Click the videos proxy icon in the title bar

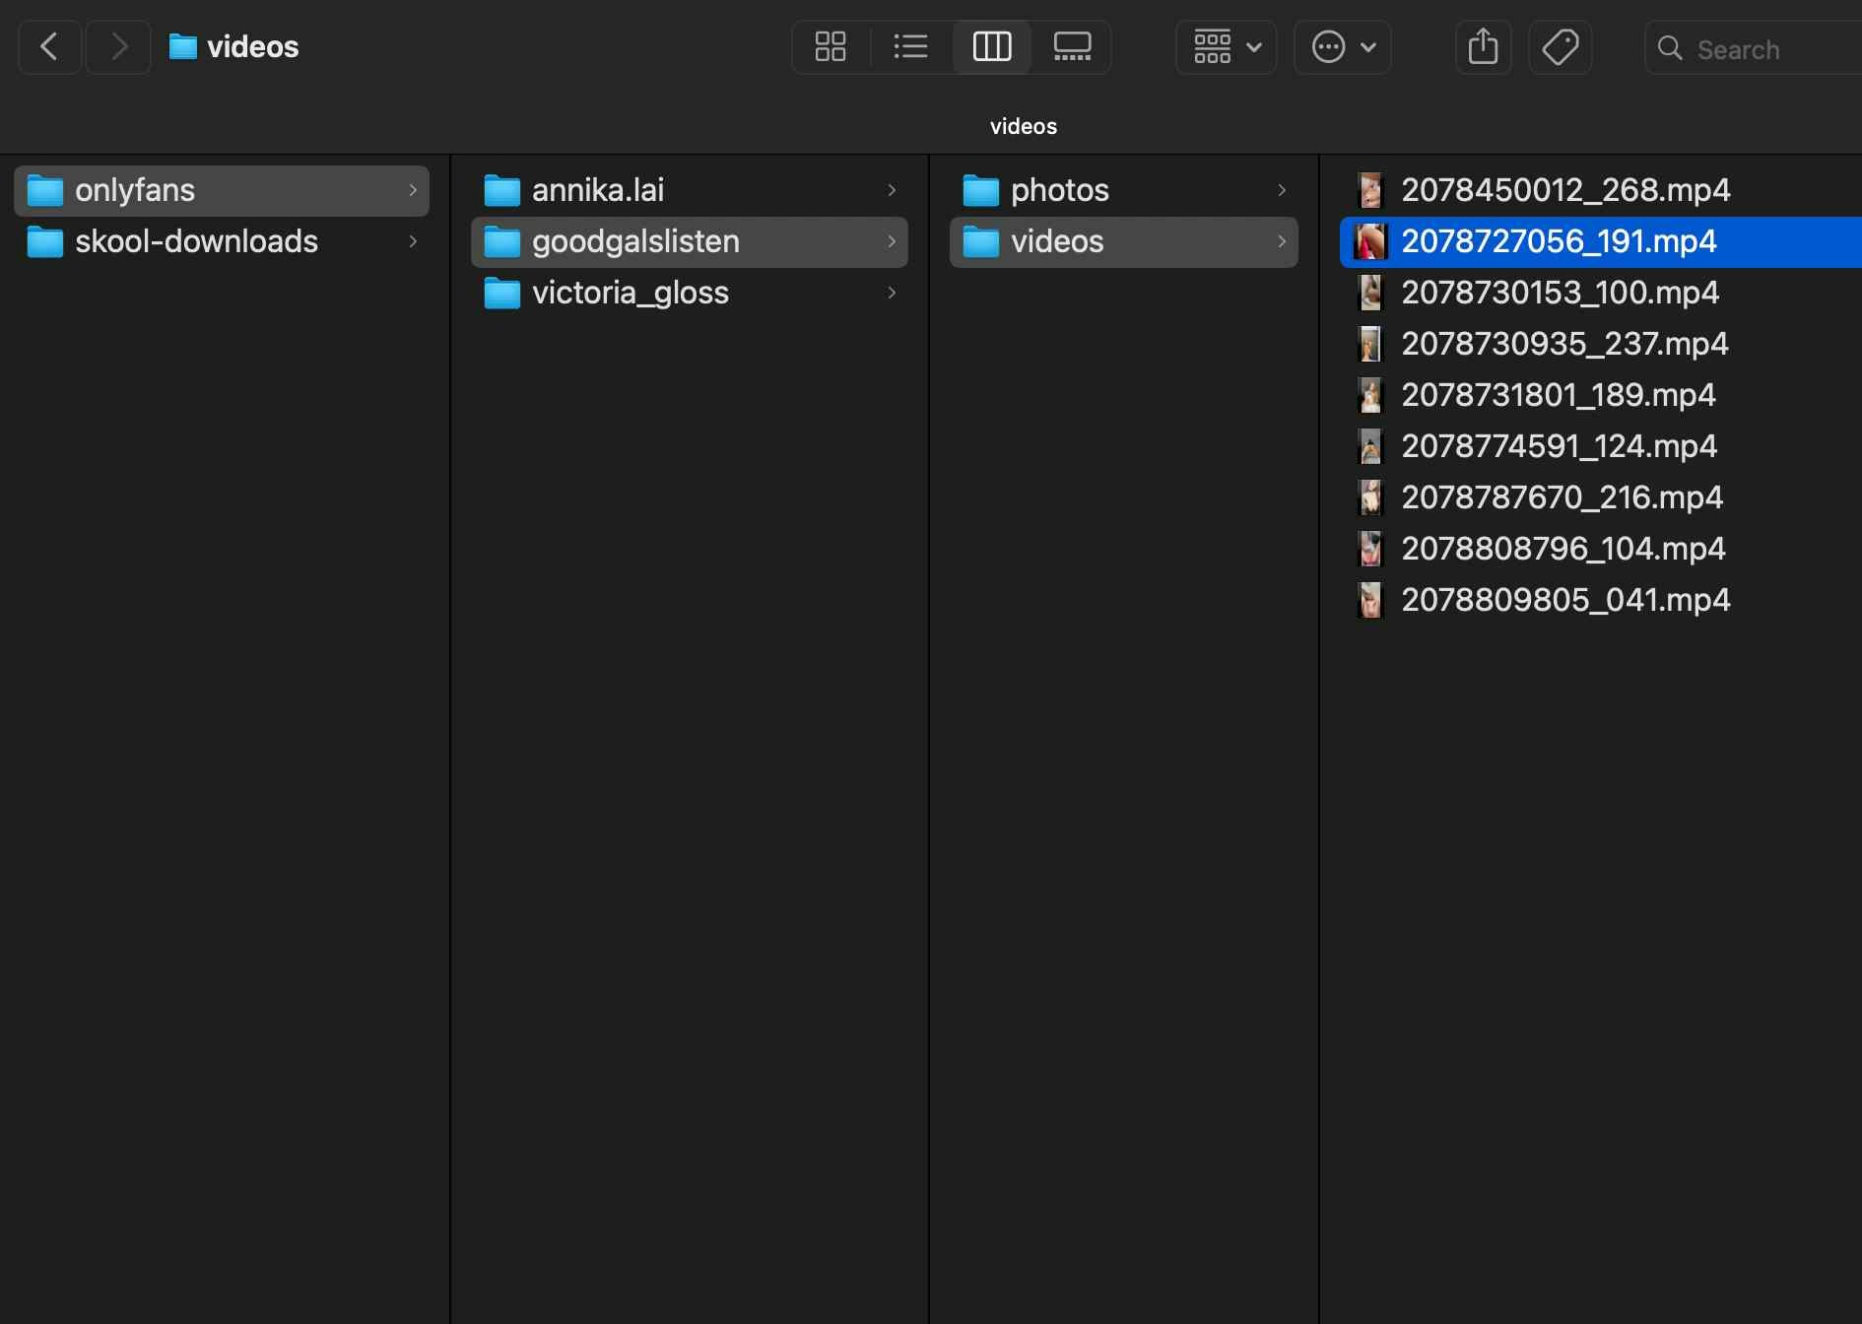pos(183,46)
